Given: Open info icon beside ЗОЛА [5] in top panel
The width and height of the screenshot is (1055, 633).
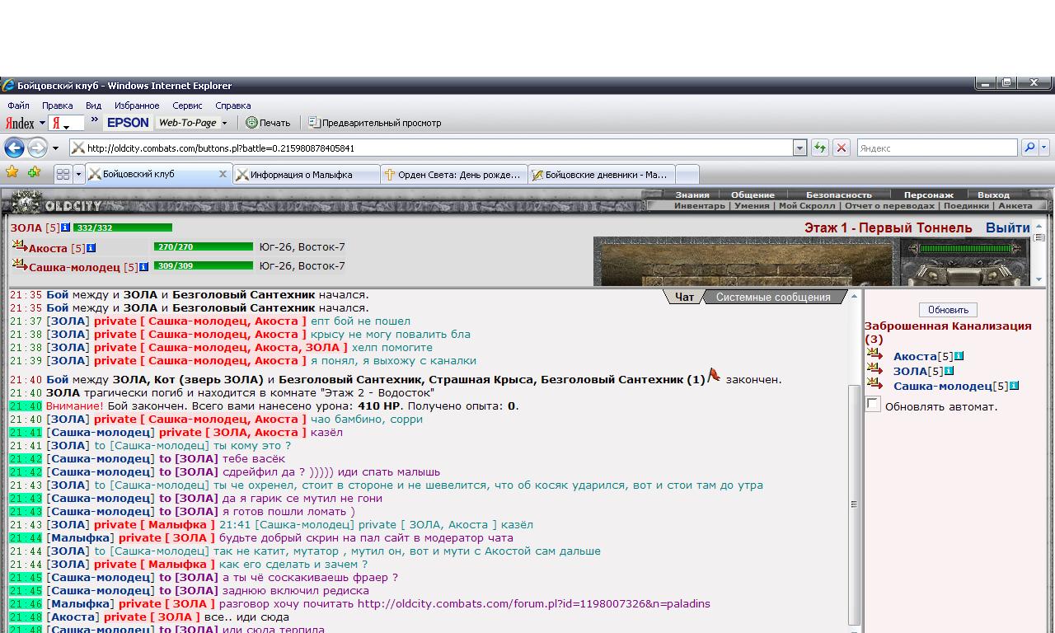Looking at the screenshot, I should click(x=66, y=227).
